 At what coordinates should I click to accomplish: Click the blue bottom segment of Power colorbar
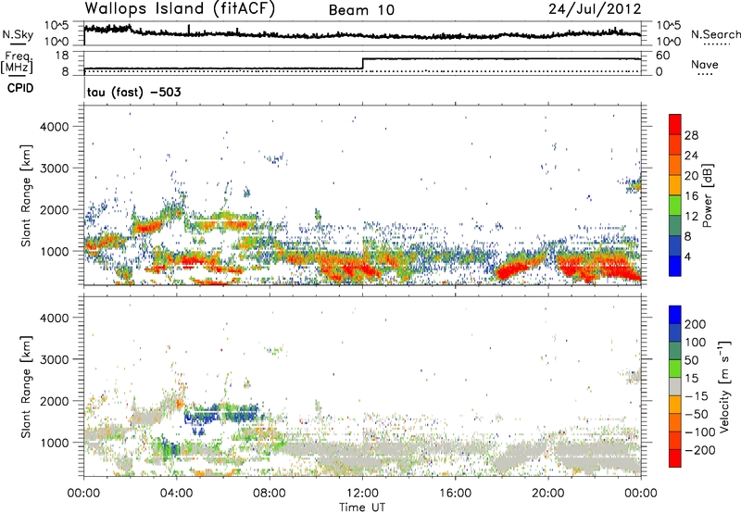675,266
